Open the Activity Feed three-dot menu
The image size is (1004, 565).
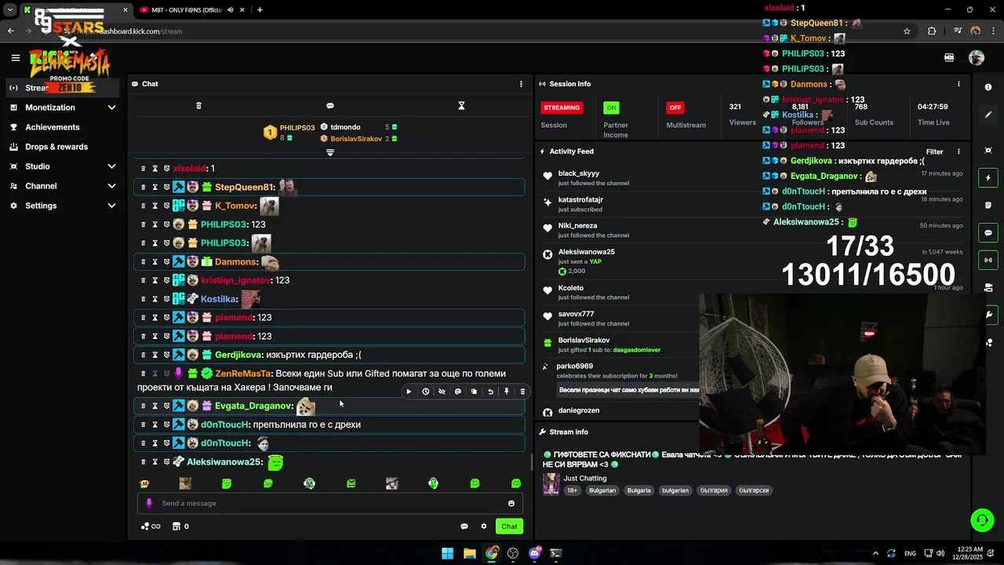coord(959,151)
